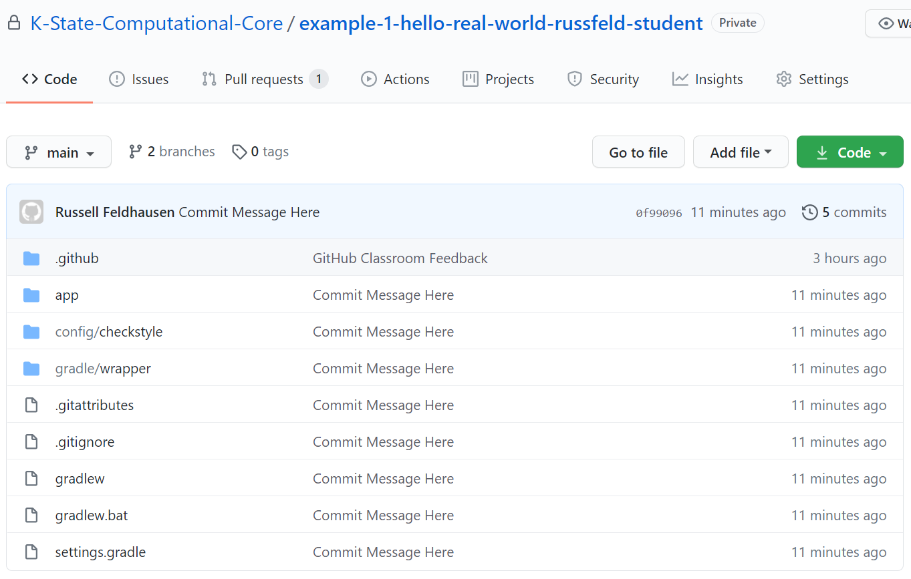This screenshot has width=911, height=579.
Task: Open the gradlew.bat file
Action: click(92, 516)
